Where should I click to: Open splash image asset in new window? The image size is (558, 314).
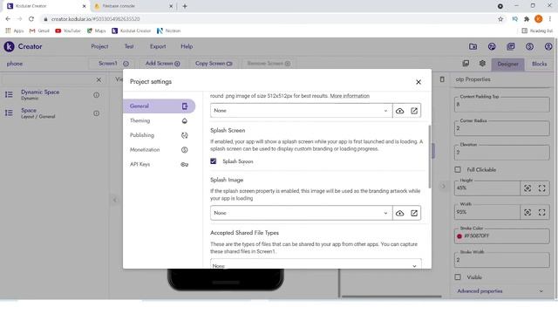point(414,213)
